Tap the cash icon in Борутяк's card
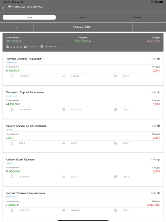 coord(12,210)
